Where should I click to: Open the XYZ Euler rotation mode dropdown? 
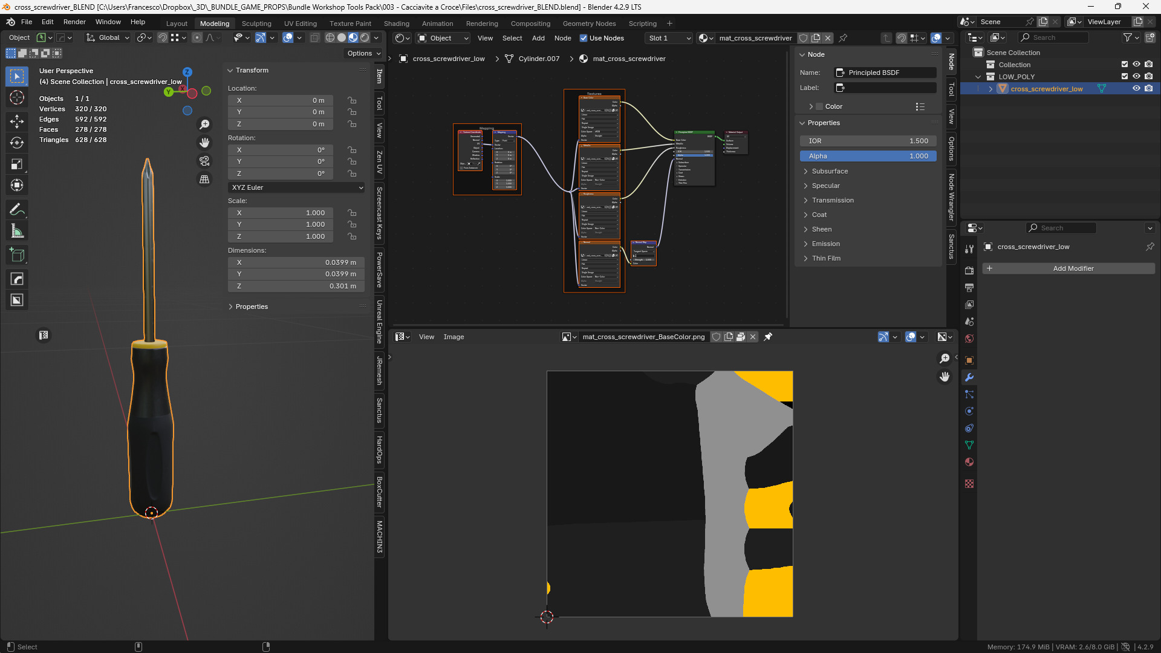(x=296, y=187)
